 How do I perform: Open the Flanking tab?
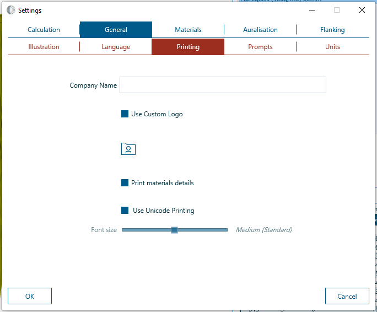coord(332,30)
